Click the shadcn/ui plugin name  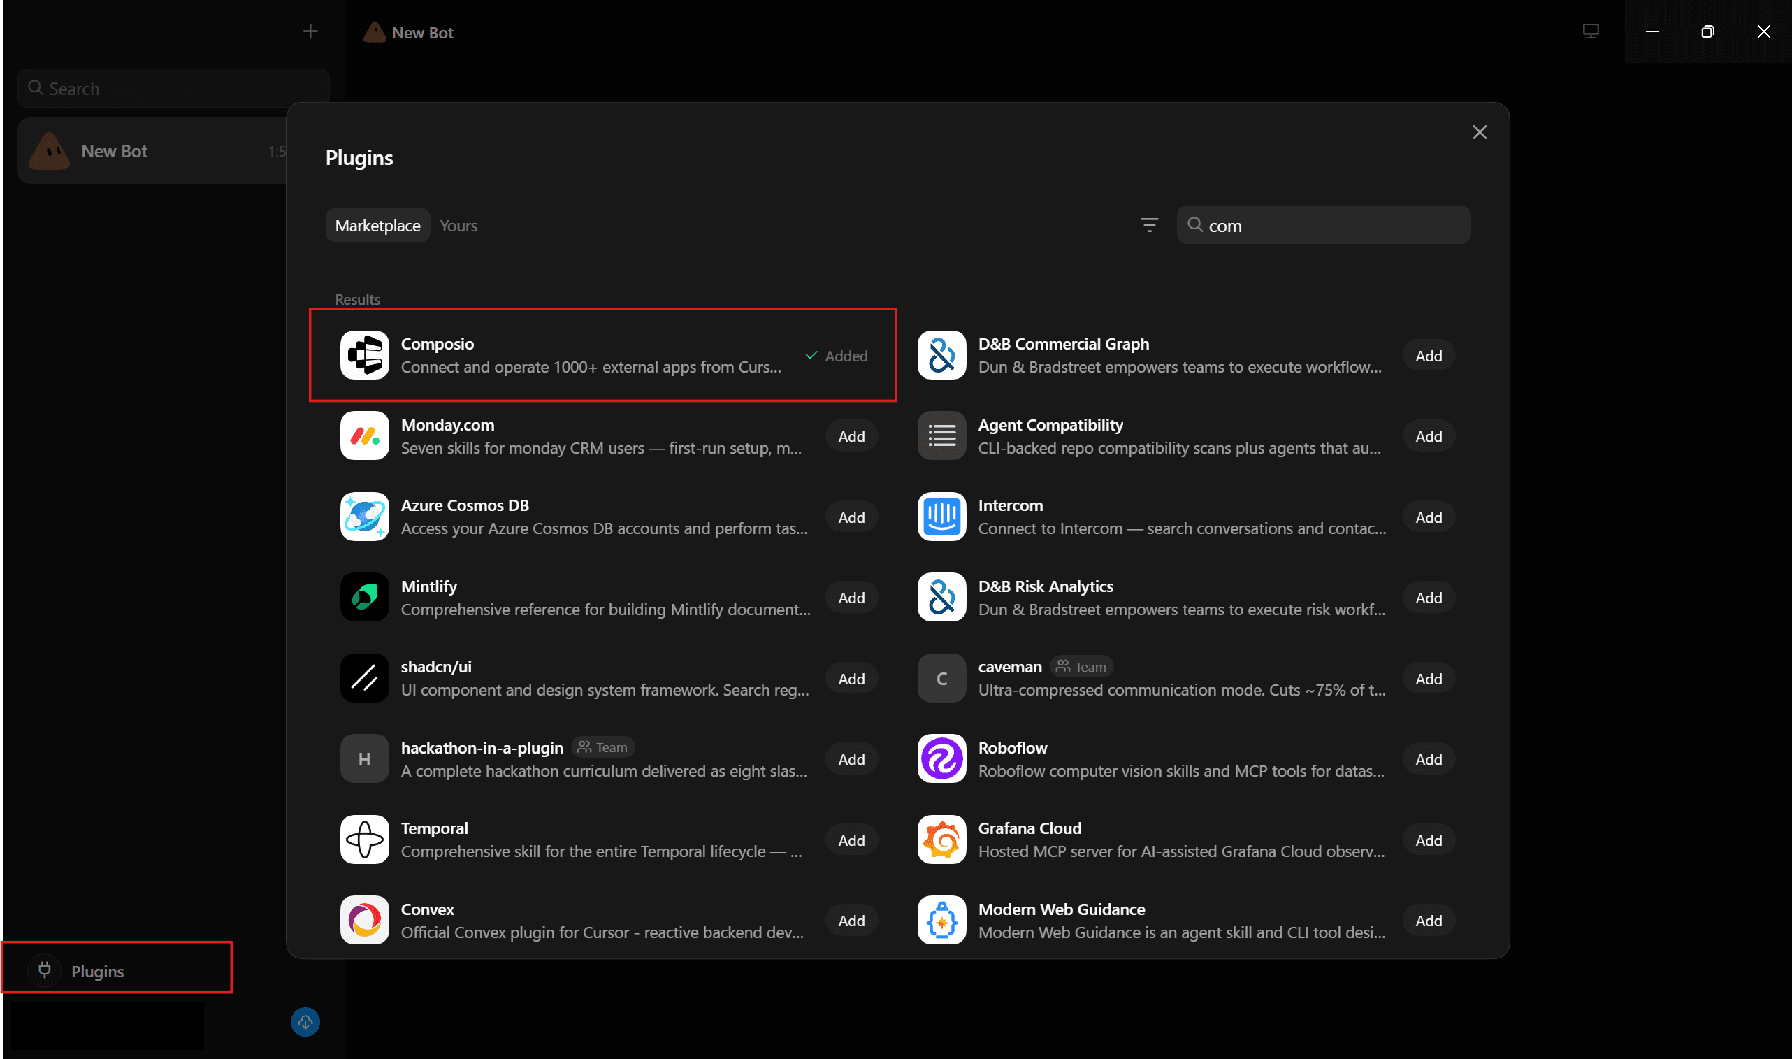coord(436,668)
